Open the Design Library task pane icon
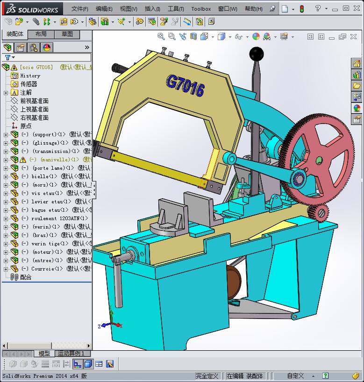This screenshot has height=382, width=364. 357,75
